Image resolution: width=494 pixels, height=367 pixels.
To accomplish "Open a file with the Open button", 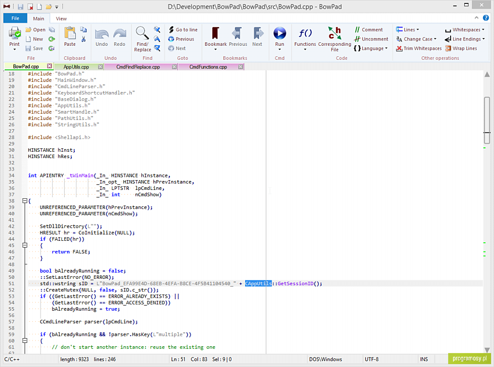I will pyautogui.click(x=35, y=29).
